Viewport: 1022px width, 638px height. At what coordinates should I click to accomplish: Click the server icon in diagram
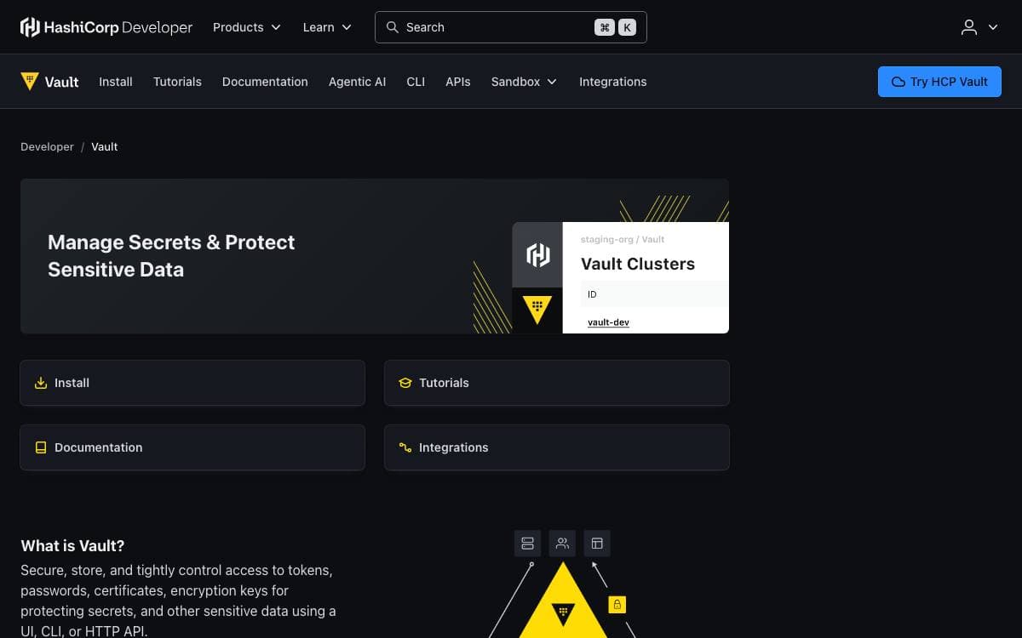click(527, 544)
